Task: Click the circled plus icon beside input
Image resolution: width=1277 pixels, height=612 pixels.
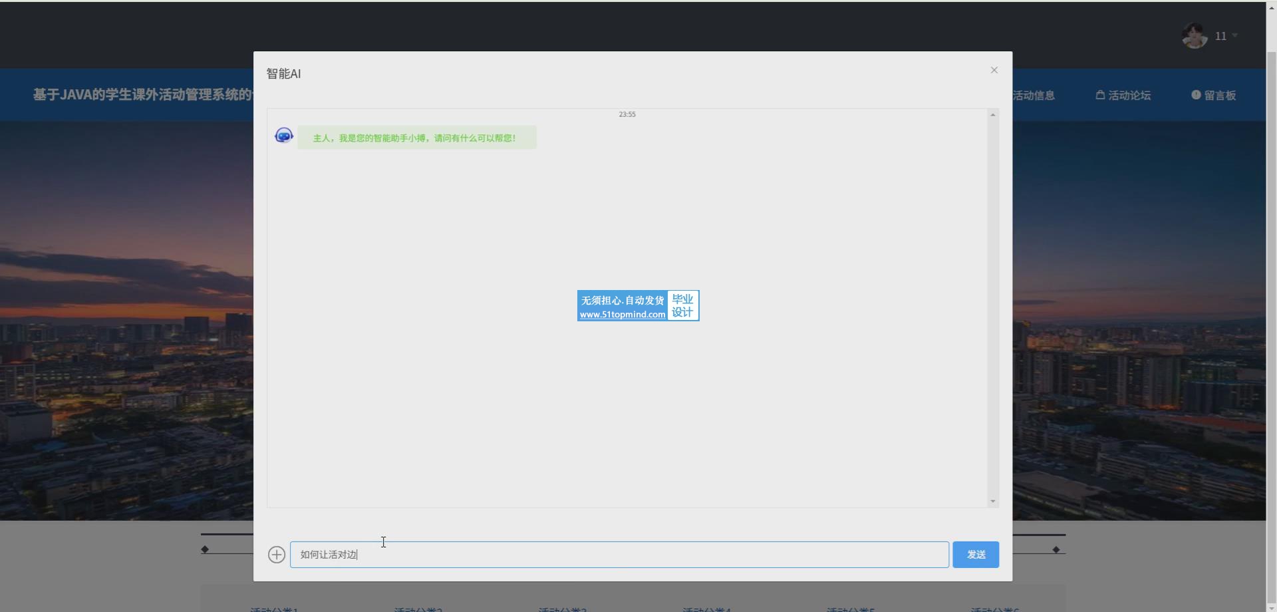Action: tap(277, 555)
